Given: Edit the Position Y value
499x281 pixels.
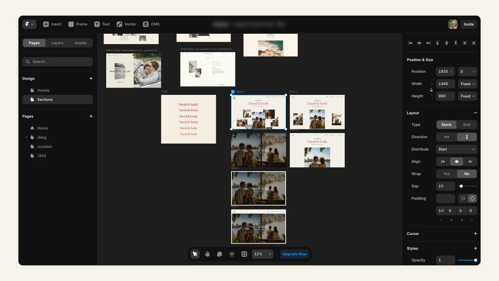Looking at the screenshot, I should 467,72.
